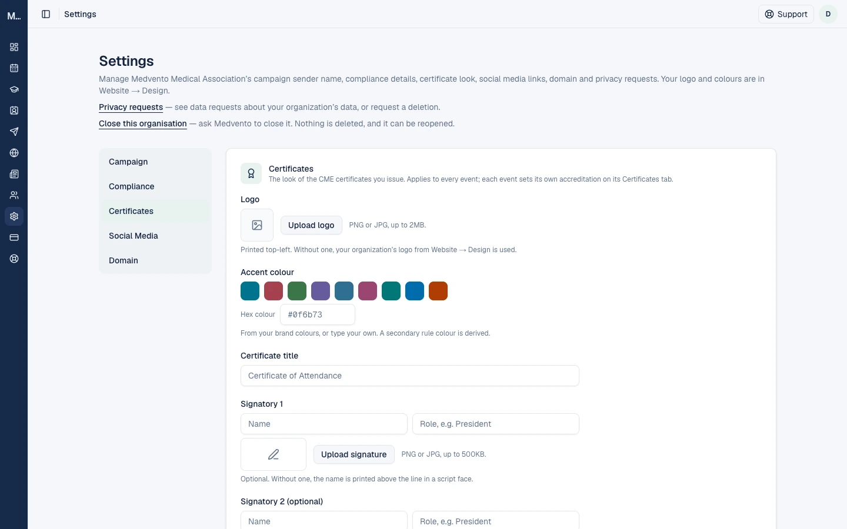This screenshot has height=529, width=847.
Task: Open the lifebuoy help icon in sidebar
Action: tap(14, 259)
